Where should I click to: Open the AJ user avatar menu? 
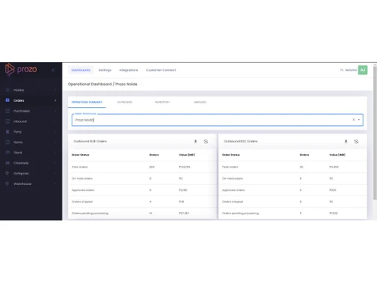363,70
